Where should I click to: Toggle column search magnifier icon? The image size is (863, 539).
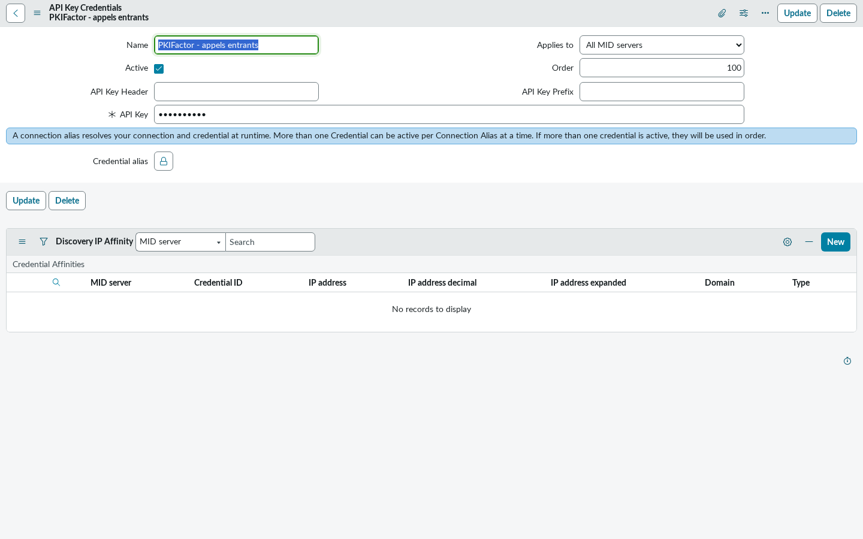click(x=56, y=283)
